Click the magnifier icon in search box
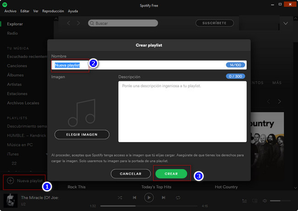 point(92,23)
